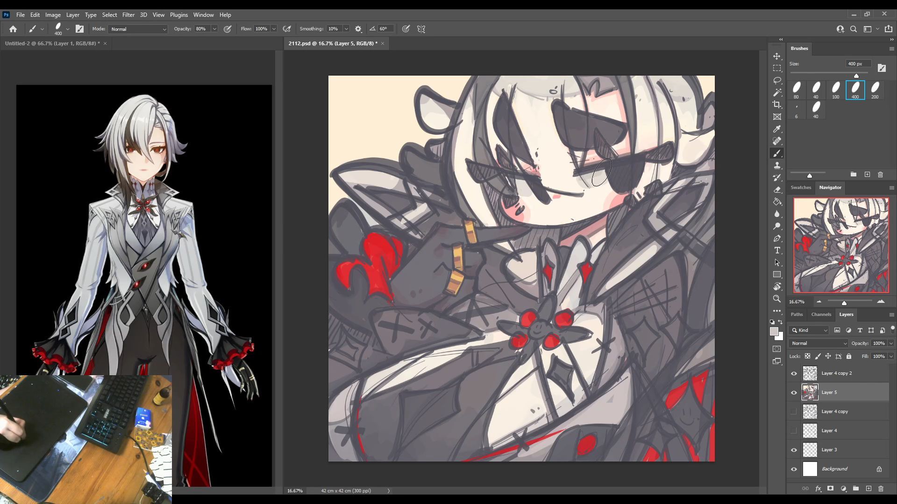Select the Hand tool
Viewport: 897px width, 504px height.
(777, 287)
